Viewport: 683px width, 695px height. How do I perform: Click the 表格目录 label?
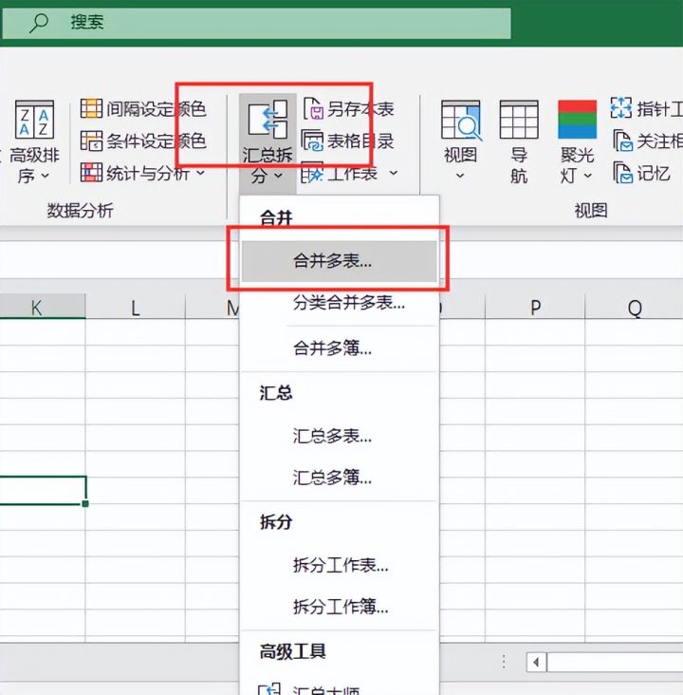(x=360, y=141)
